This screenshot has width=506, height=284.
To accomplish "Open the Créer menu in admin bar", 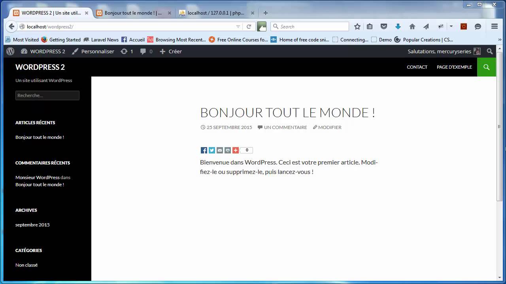I will point(171,51).
